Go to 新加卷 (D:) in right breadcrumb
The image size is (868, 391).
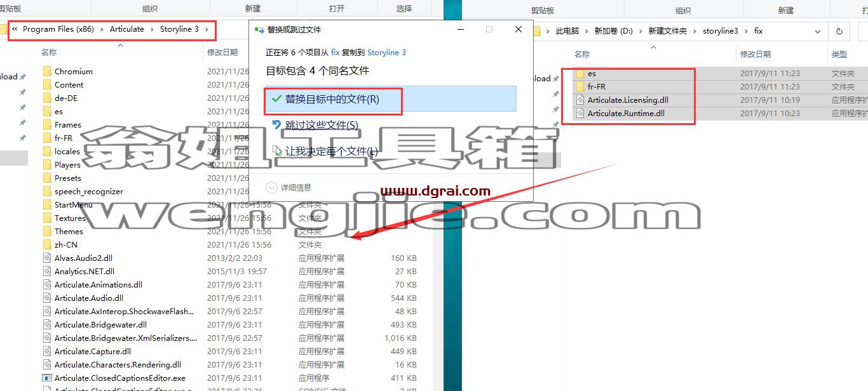[614, 31]
